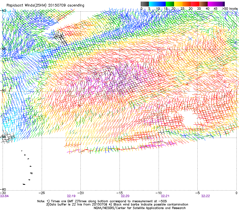This screenshot has height=210, width=239.
Task: Click the brown 35-40 knots legend segment
Action: pos(203,4)
